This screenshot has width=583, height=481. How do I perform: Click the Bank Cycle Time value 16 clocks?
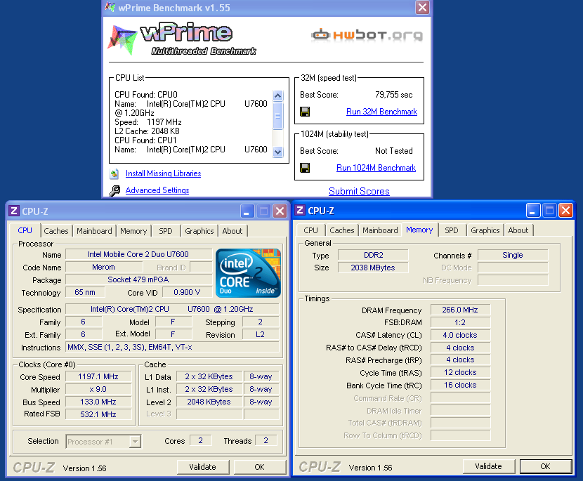460,385
